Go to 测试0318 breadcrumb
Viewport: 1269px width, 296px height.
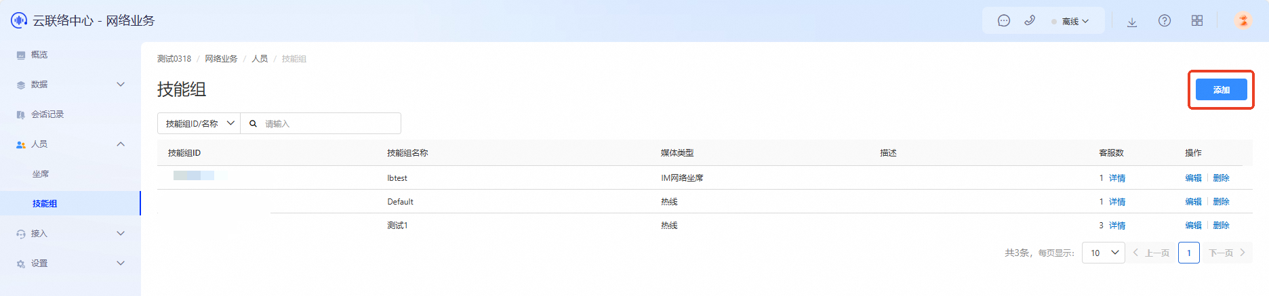(174, 59)
